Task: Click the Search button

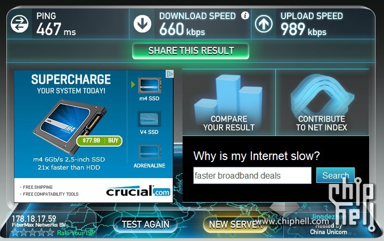Action: coord(335,175)
